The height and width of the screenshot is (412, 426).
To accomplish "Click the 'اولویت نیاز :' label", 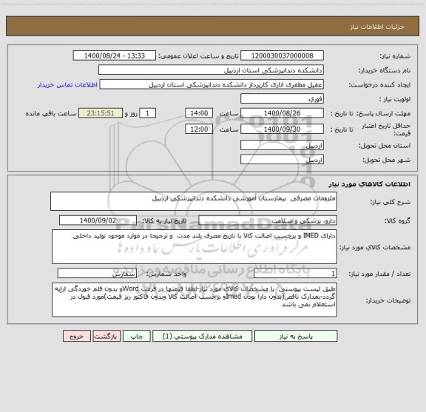I will pos(395,99).
